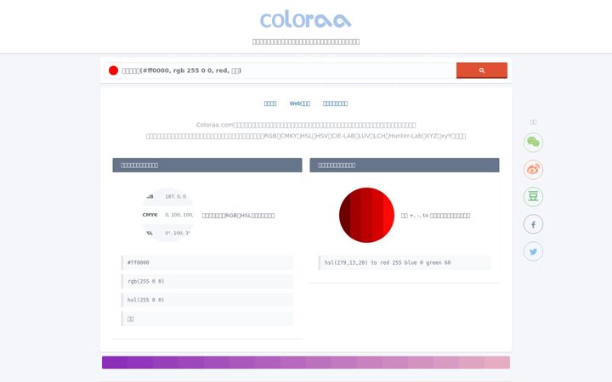Select the #ff0000 example
This screenshot has height=382, width=612.
[x=207, y=262]
